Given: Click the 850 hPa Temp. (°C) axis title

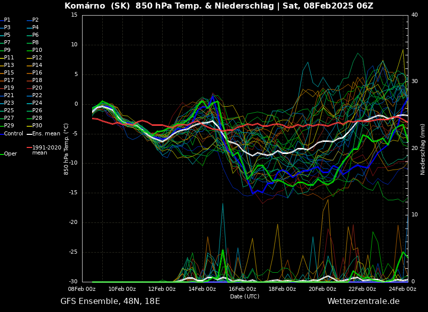Looking at the screenshot, I should tap(66, 149).
